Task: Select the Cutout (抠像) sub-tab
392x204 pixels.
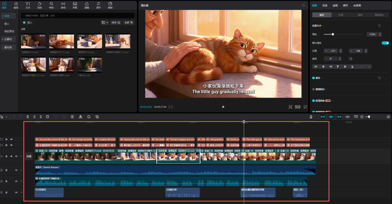Action: (x=341, y=15)
